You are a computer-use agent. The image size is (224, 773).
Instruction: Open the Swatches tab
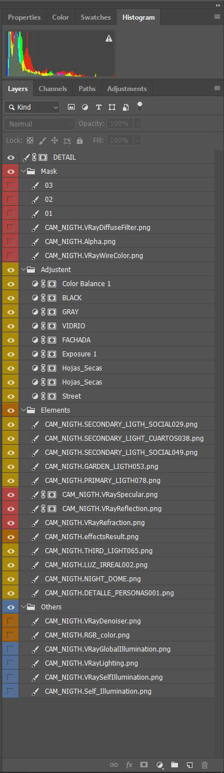95,17
